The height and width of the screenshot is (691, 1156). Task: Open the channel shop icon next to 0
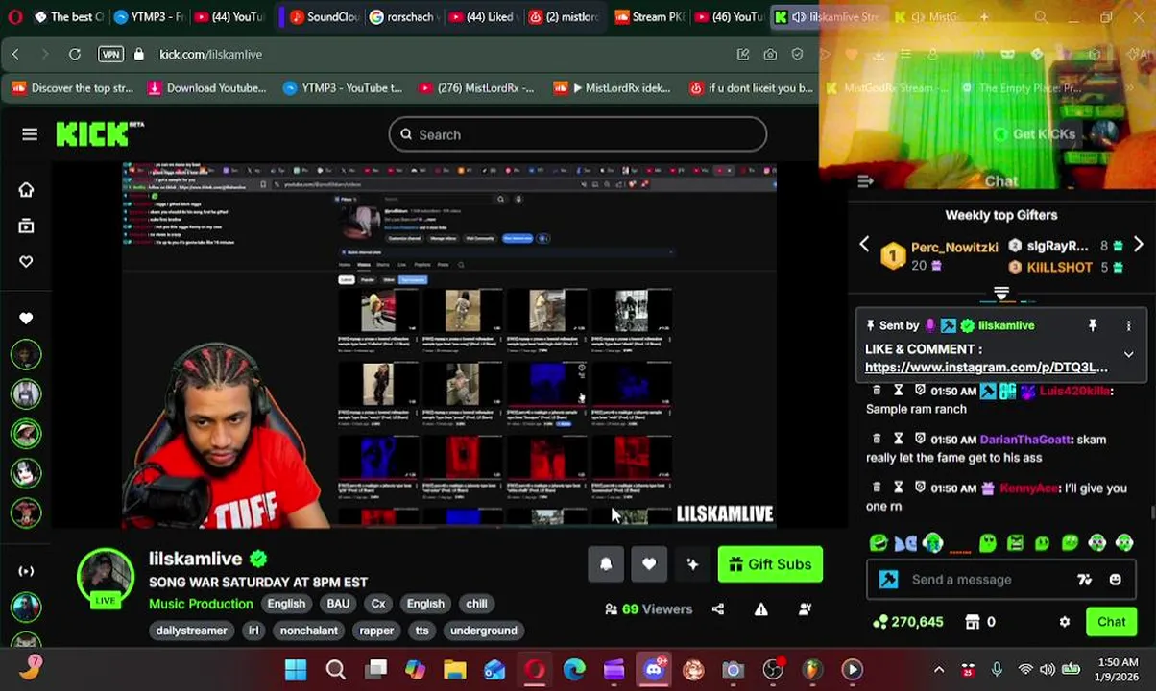(x=972, y=622)
